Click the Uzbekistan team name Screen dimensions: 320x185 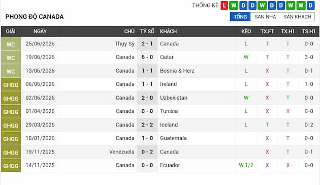click(174, 98)
